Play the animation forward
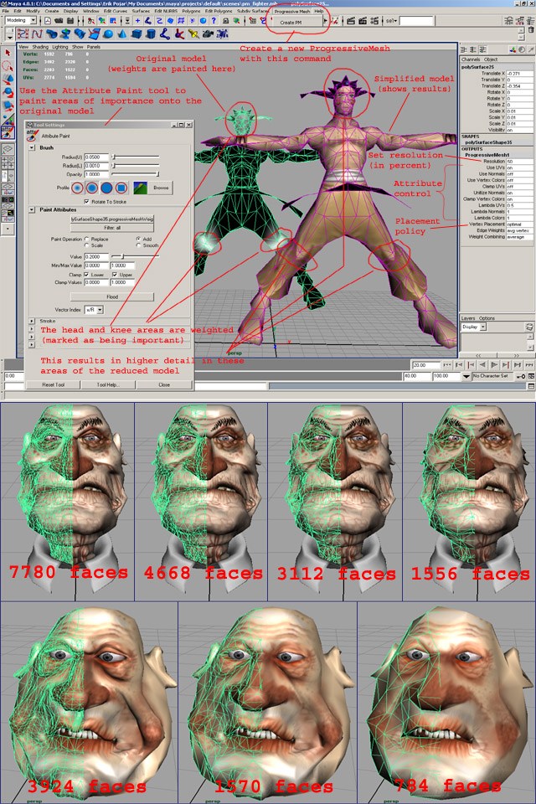The width and height of the screenshot is (536, 804). coord(494,364)
